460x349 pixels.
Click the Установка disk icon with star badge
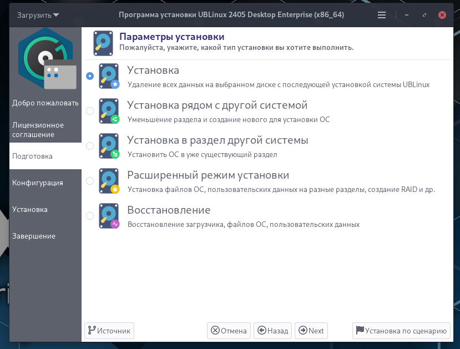click(109, 76)
